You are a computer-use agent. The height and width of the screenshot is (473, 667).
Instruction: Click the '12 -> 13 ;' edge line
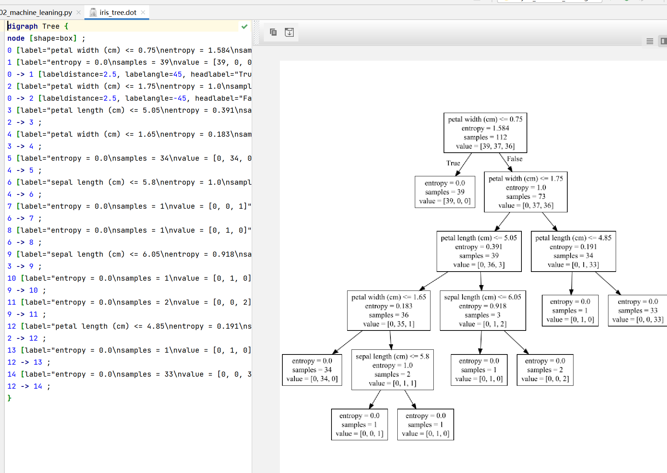click(29, 362)
